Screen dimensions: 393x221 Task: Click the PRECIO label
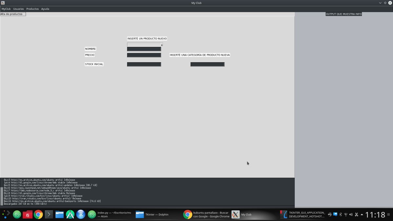pyautogui.click(x=90, y=55)
